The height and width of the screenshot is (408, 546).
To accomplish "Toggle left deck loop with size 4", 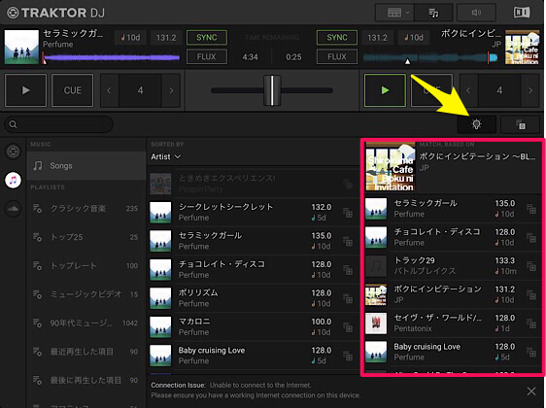I will [x=140, y=90].
